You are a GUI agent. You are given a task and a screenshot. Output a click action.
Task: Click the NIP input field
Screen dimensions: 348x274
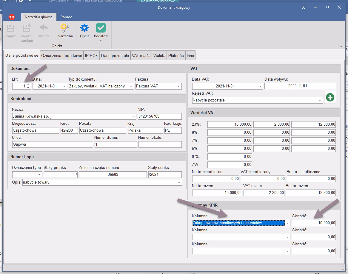coord(159,116)
